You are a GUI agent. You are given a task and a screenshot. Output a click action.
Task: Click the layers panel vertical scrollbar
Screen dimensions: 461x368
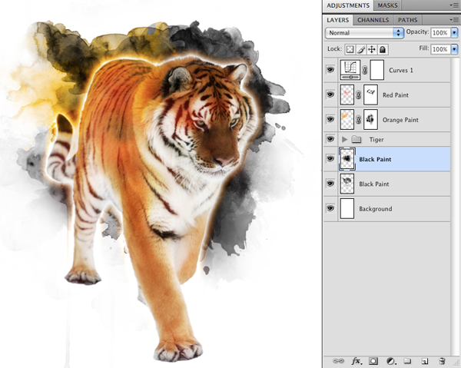(x=455, y=207)
